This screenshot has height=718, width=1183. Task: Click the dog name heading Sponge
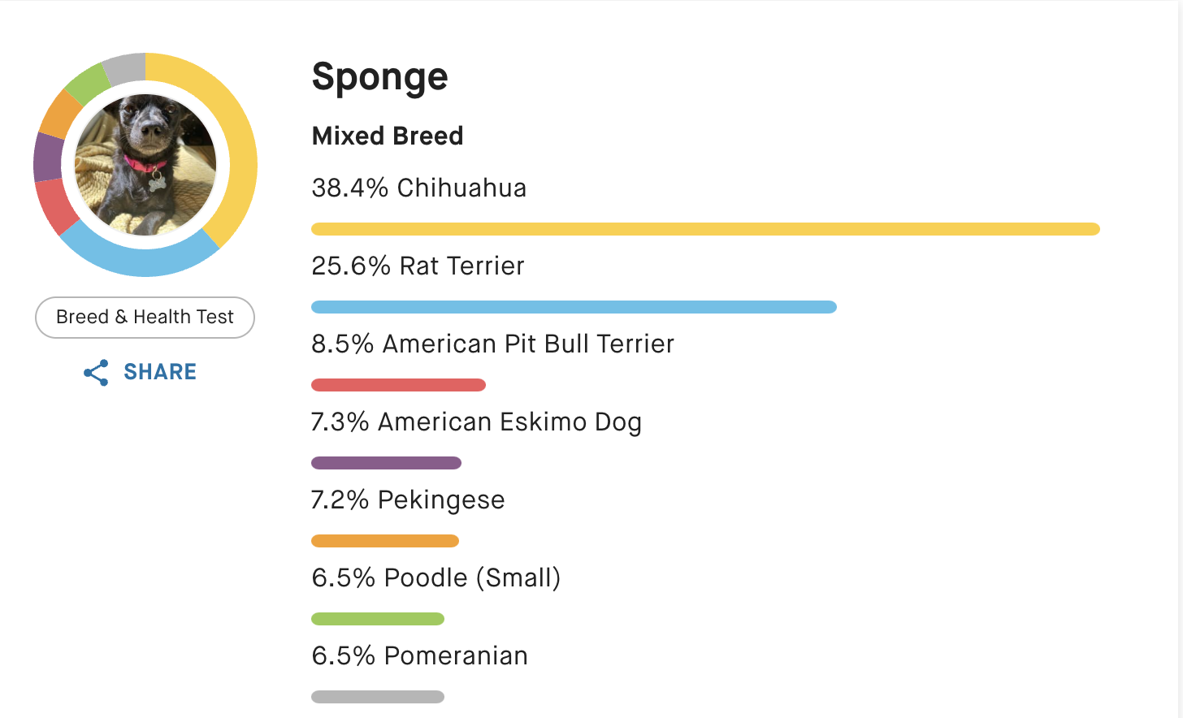[x=379, y=76]
